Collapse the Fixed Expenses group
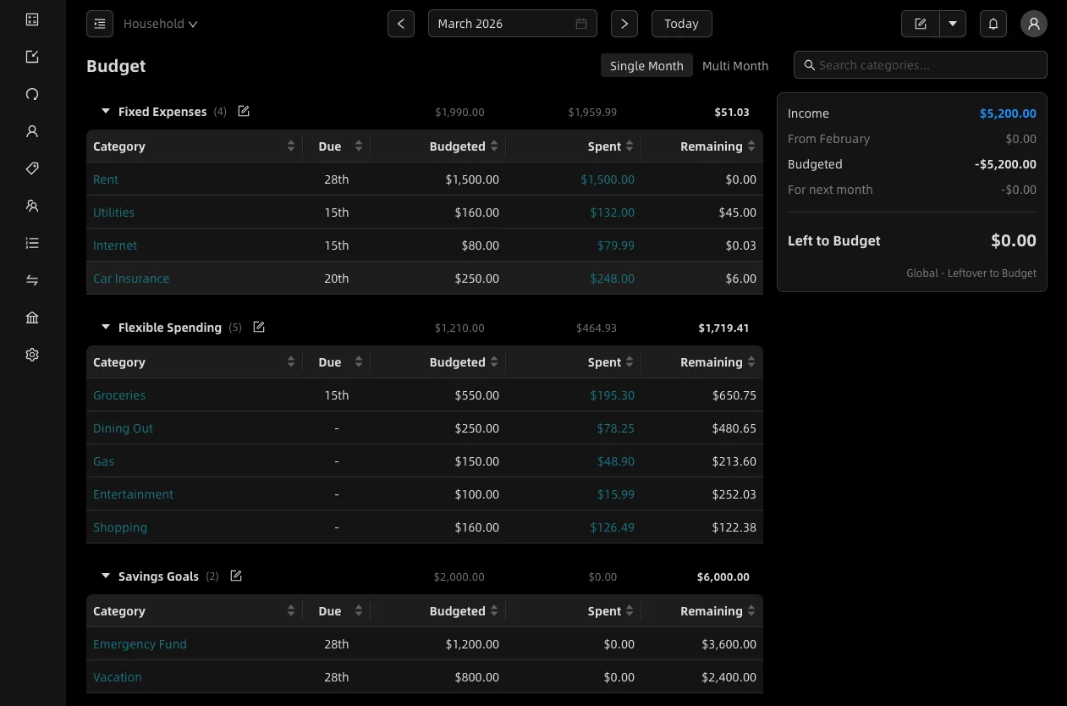 (x=105, y=111)
